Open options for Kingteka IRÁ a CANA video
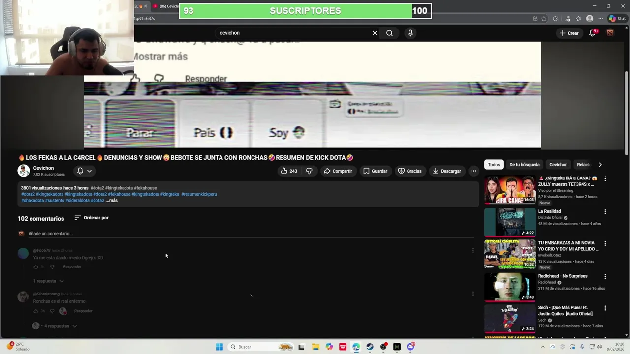630x354 pixels. [x=605, y=179]
